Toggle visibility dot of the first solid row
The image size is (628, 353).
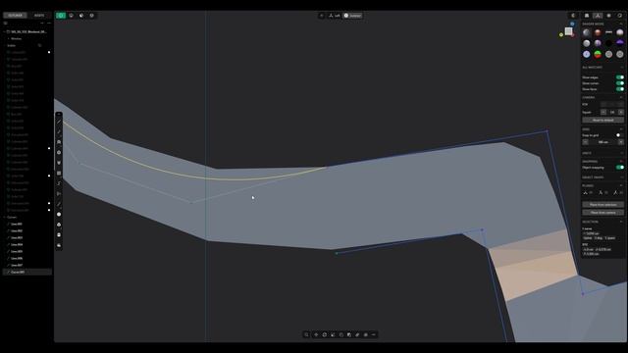(49, 52)
